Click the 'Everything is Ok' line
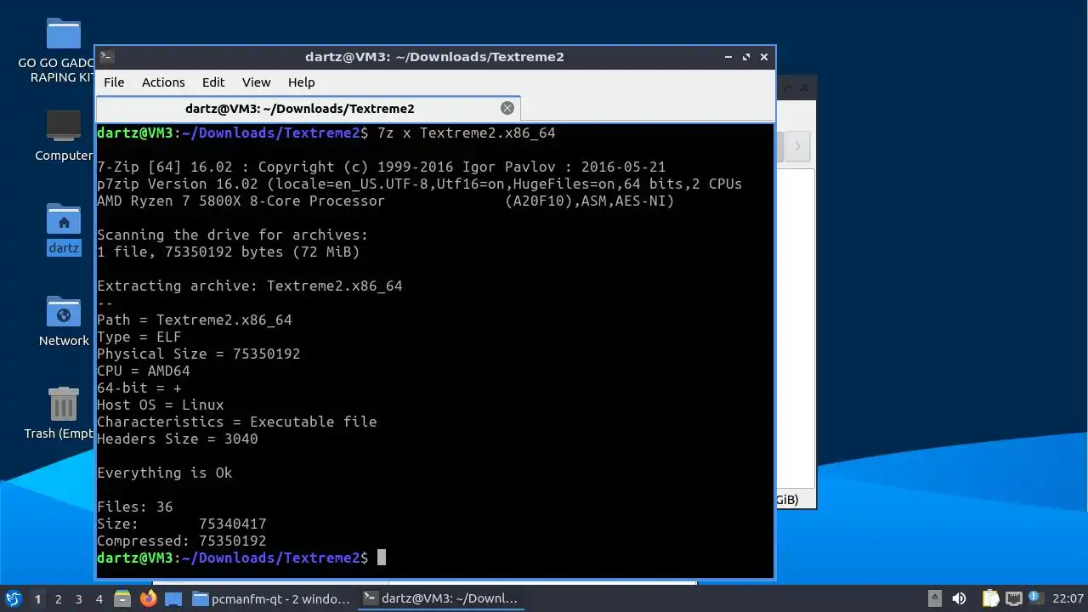 click(164, 473)
